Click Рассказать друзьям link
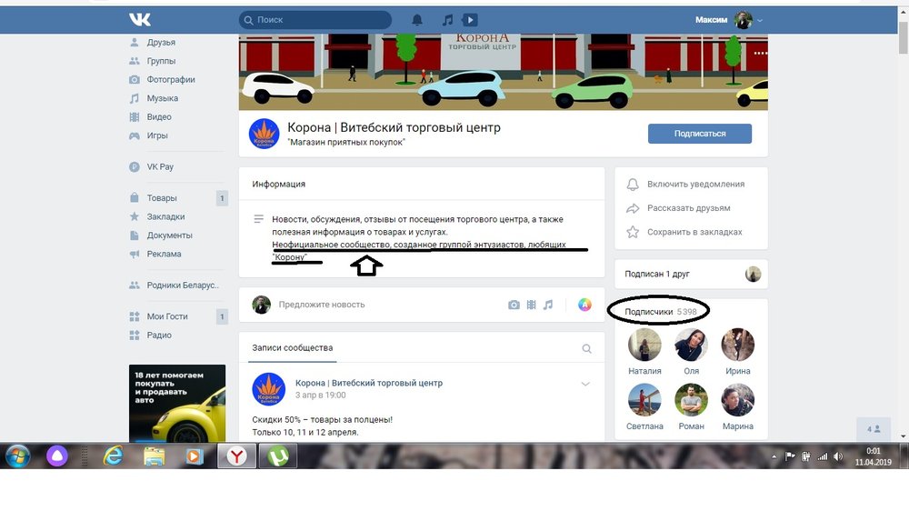Image resolution: width=909 pixels, height=511 pixels. pos(690,208)
